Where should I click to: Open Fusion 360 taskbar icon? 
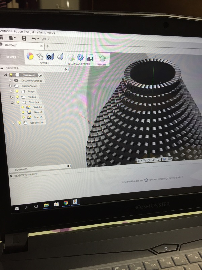pyautogui.click(x=75, y=202)
